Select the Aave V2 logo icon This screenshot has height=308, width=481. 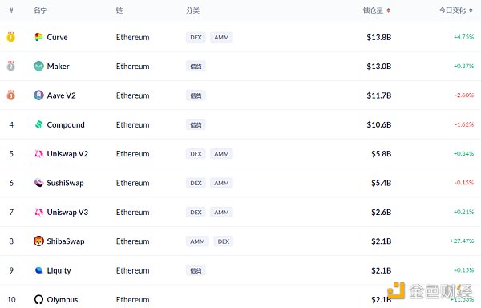coord(38,95)
